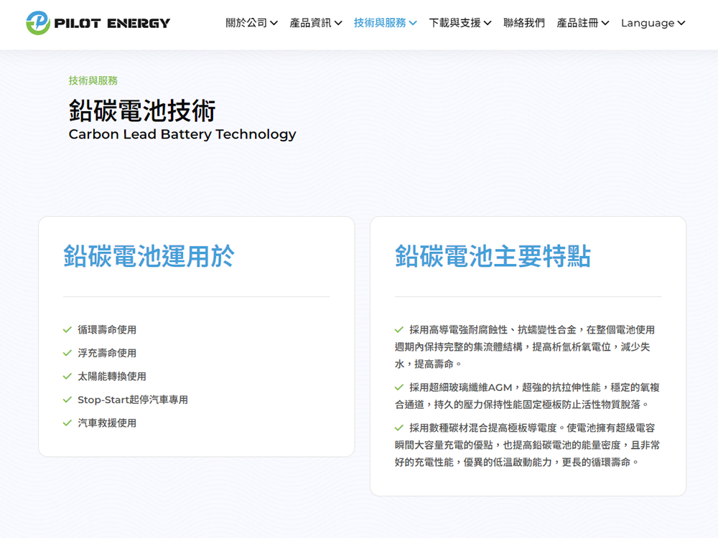This screenshot has height=538, width=718.
Task: Click the Pilot Energy logo icon
Action: [38, 23]
